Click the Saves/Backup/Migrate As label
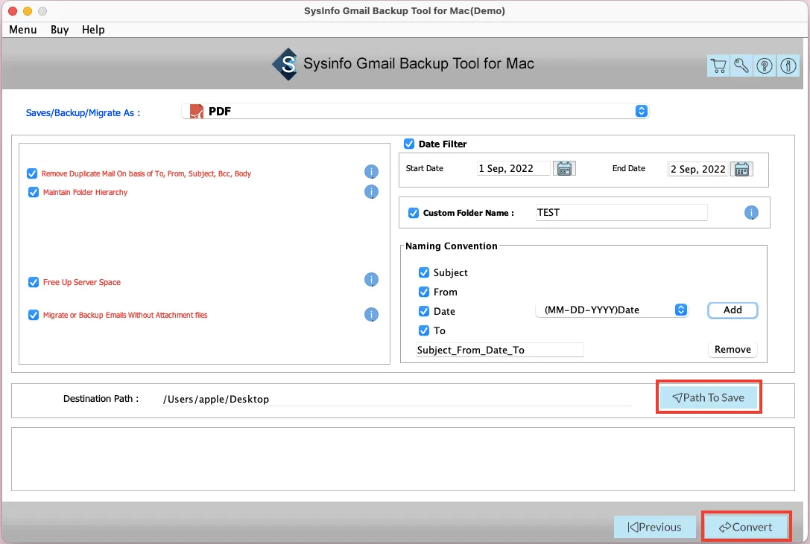This screenshot has height=544, width=810. tap(83, 112)
